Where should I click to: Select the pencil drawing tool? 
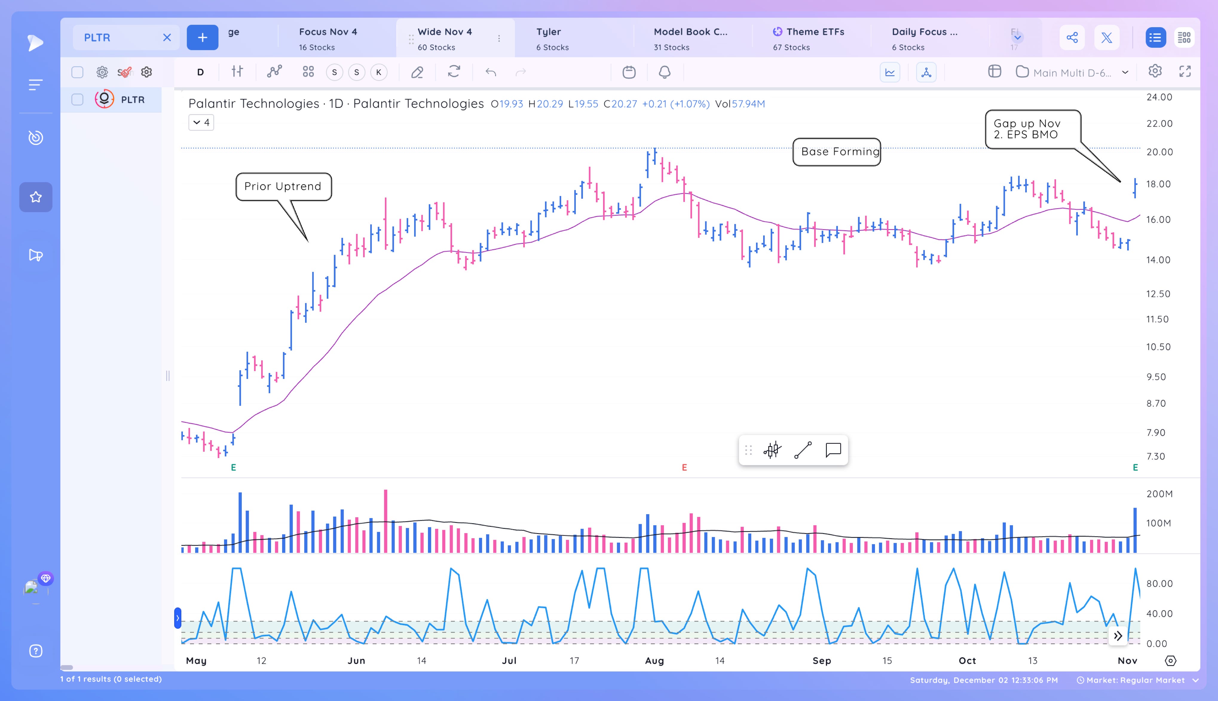pyautogui.click(x=417, y=72)
